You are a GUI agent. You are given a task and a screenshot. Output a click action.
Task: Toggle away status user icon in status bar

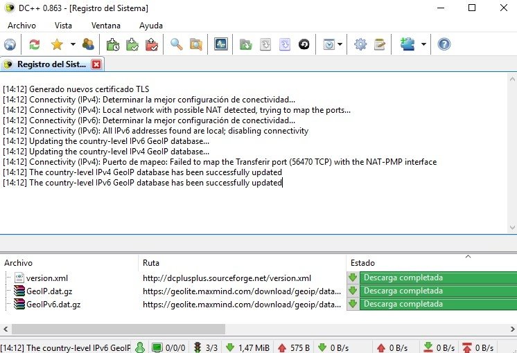(140, 347)
